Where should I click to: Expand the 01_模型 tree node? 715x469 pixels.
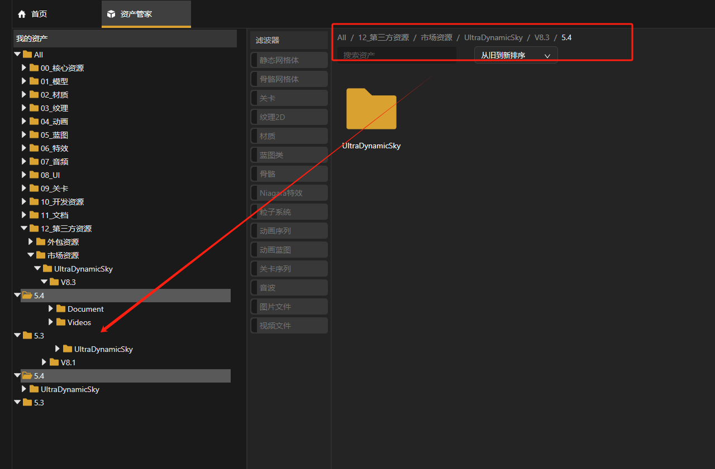[24, 81]
